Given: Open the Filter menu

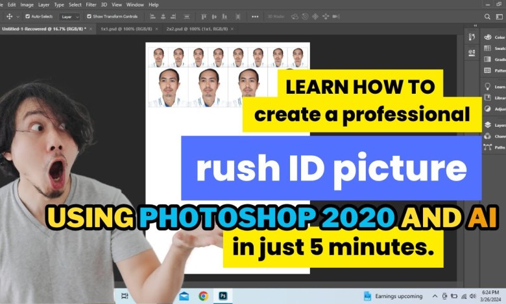Looking at the screenshot, I should coord(91,5).
